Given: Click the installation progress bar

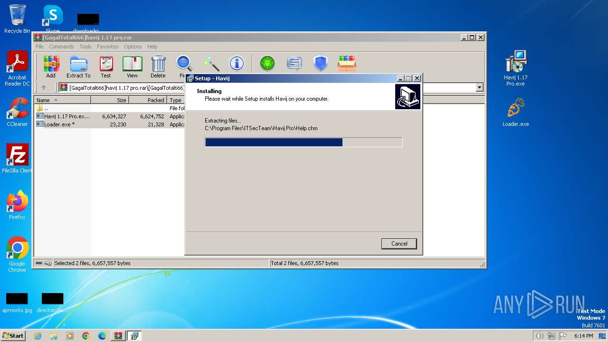Looking at the screenshot, I should (304, 142).
